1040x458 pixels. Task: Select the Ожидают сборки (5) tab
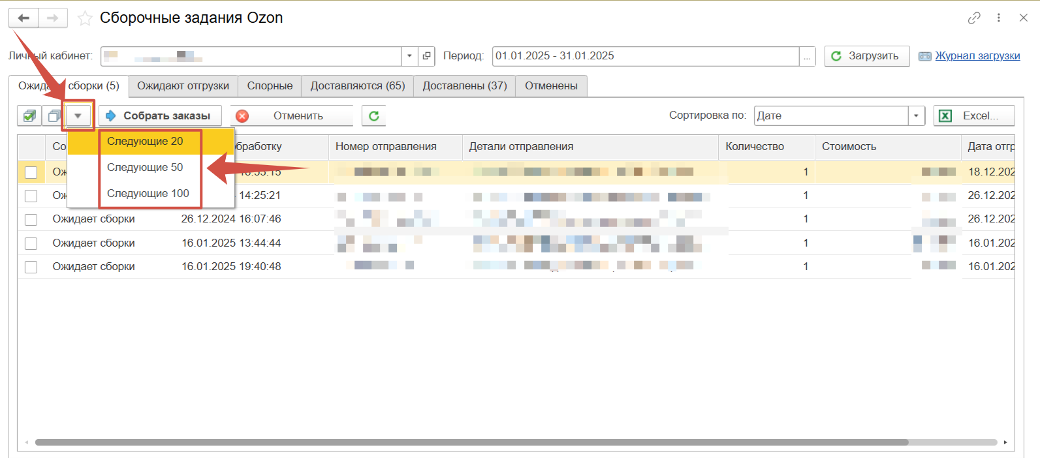[69, 86]
